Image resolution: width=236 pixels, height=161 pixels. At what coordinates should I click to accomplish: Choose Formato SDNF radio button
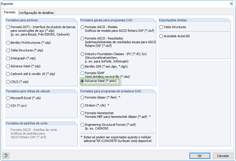tap(83, 73)
